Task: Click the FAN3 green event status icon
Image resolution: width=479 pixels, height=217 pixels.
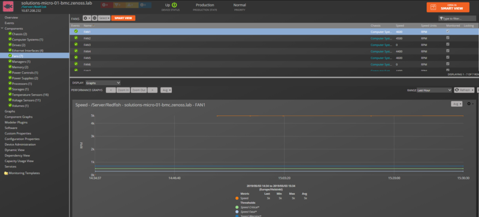Action: point(76,45)
